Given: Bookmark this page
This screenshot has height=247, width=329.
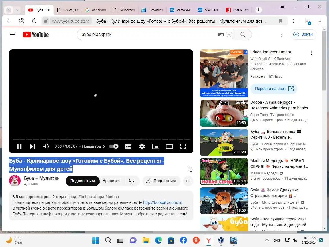Looking at the screenshot, I should (x=280, y=21).
